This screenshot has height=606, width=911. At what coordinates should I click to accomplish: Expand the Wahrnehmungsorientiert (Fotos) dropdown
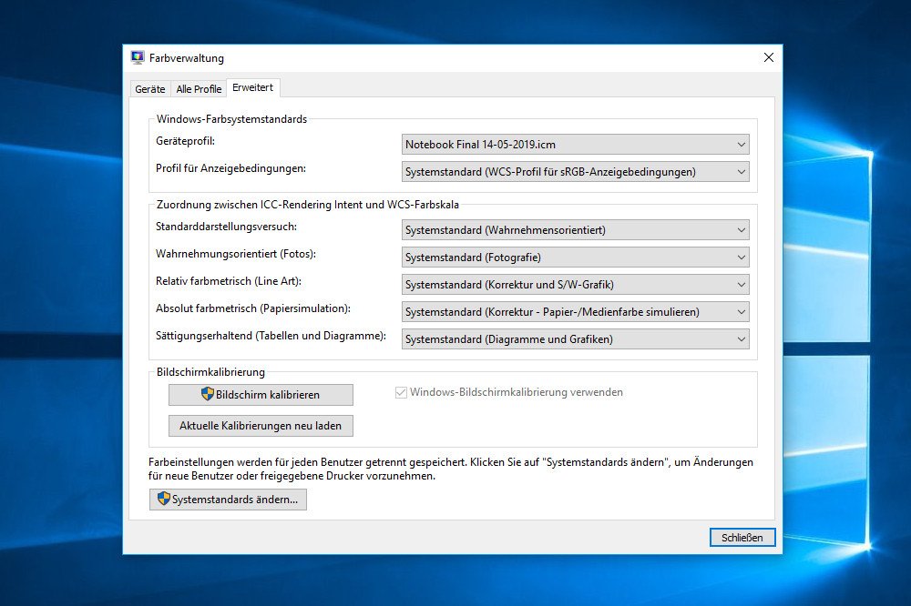tap(575, 258)
